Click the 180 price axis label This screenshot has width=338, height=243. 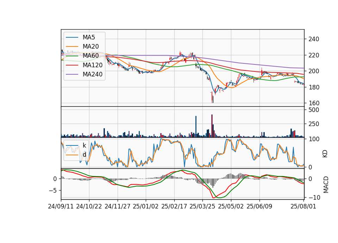tap(314, 87)
